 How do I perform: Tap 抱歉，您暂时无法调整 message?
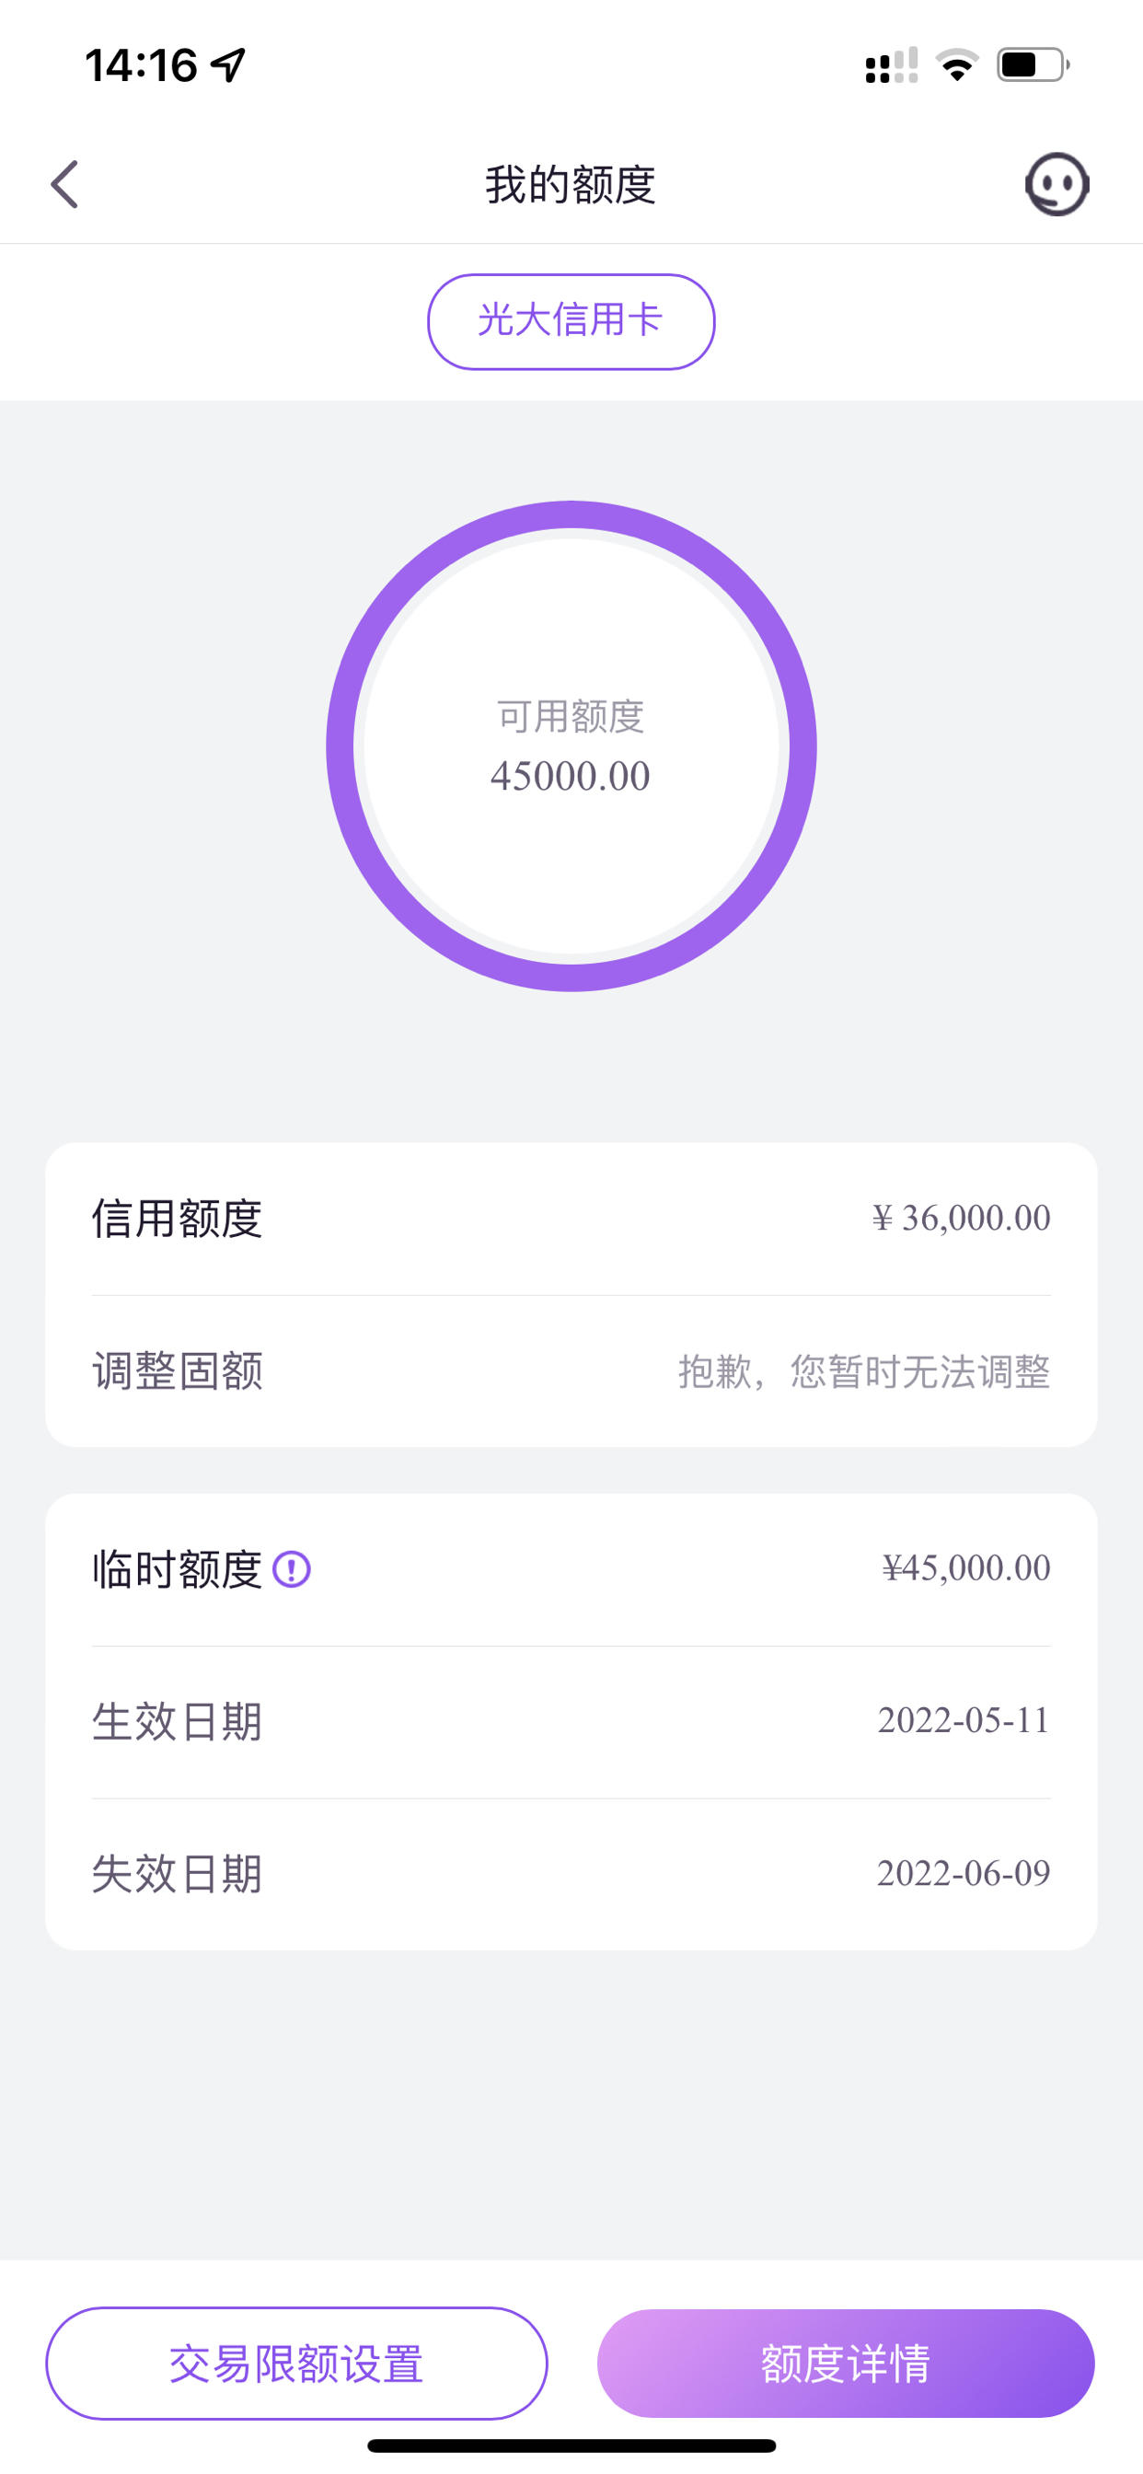pos(863,1371)
